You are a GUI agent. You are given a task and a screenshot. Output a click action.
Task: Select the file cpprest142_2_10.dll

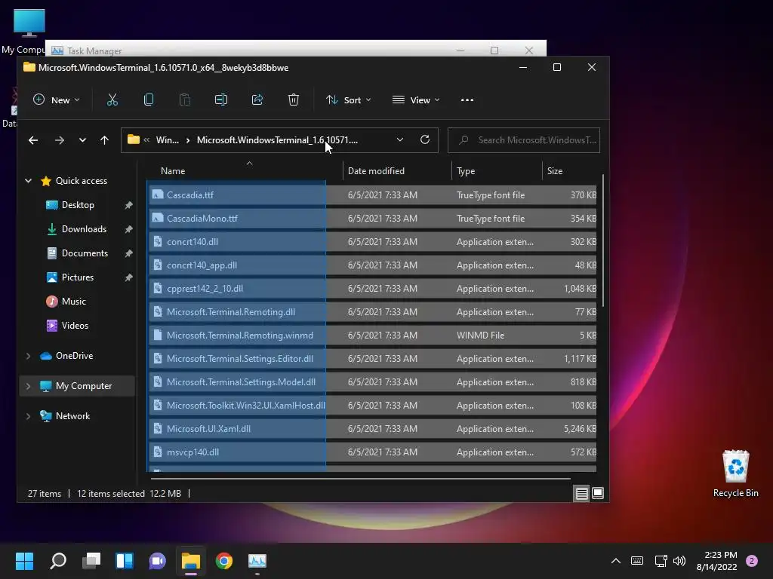[372, 289]
